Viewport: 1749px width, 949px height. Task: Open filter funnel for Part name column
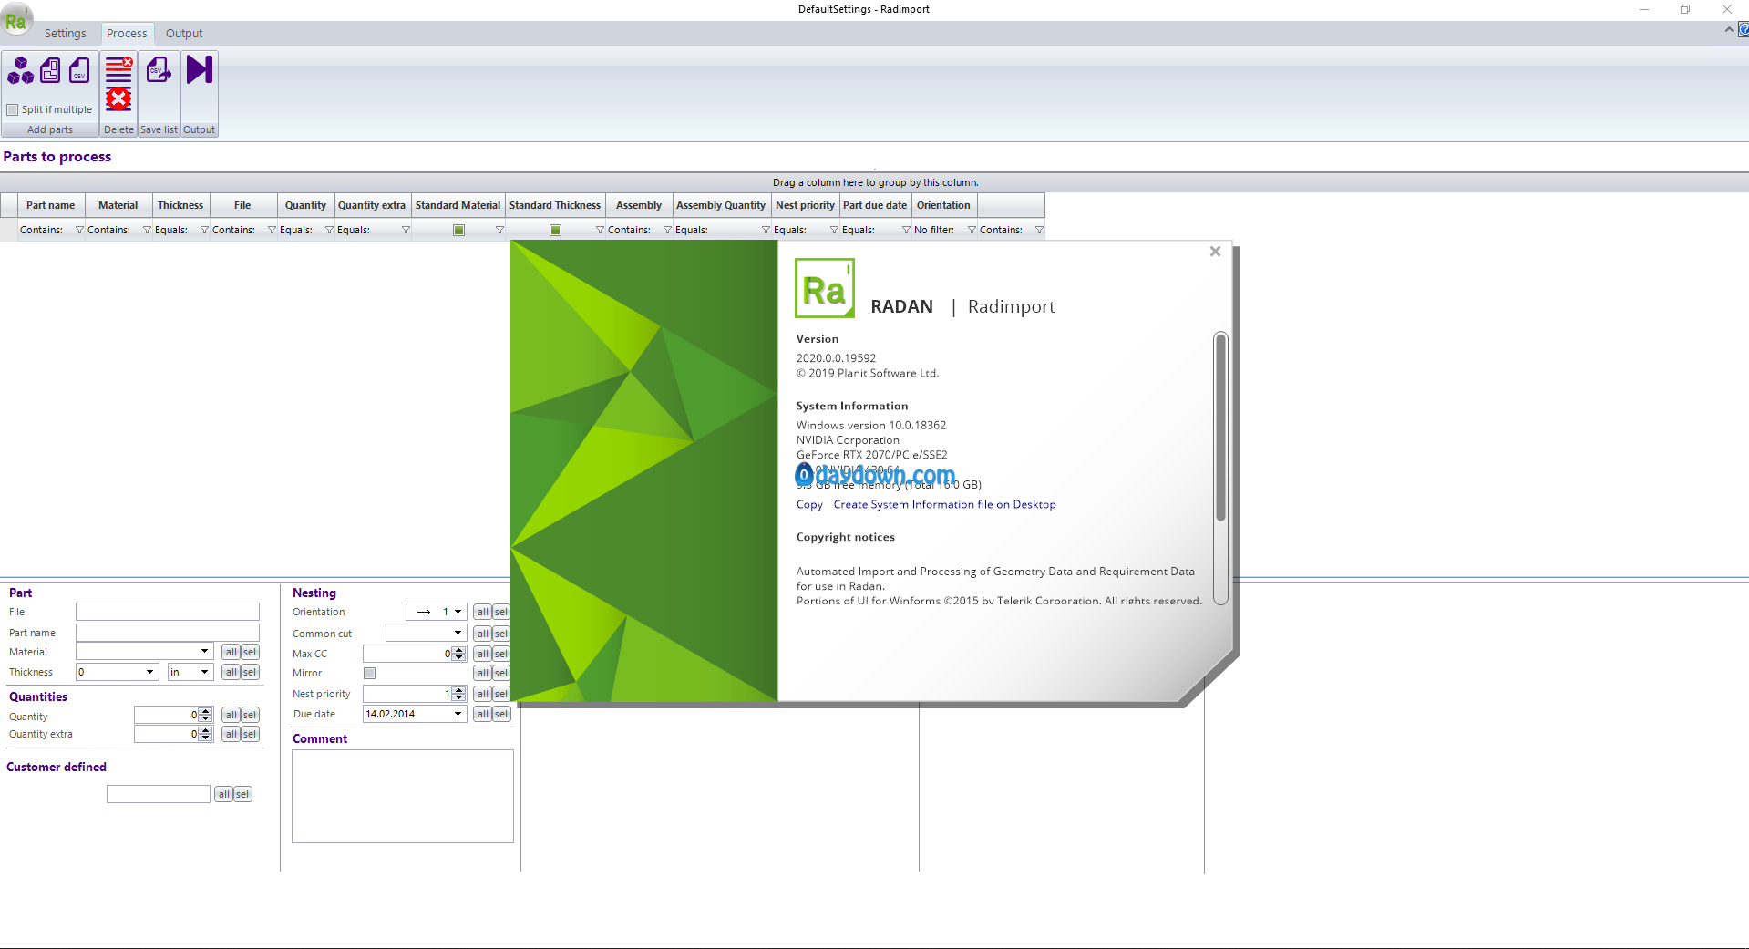79,230
